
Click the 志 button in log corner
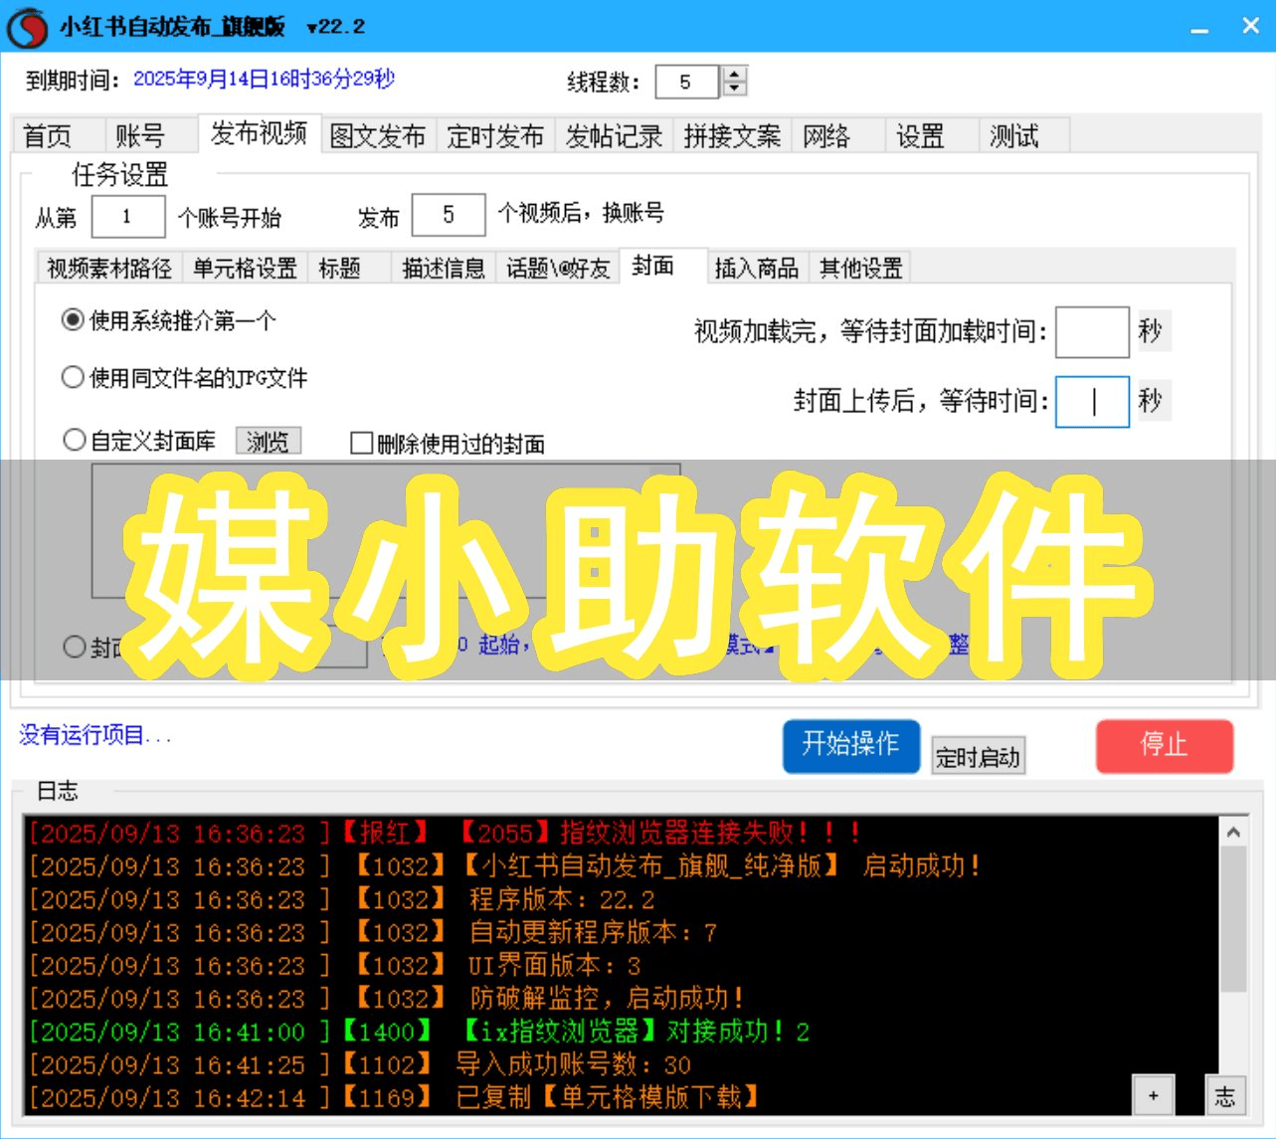(x=1224, y=1095)
